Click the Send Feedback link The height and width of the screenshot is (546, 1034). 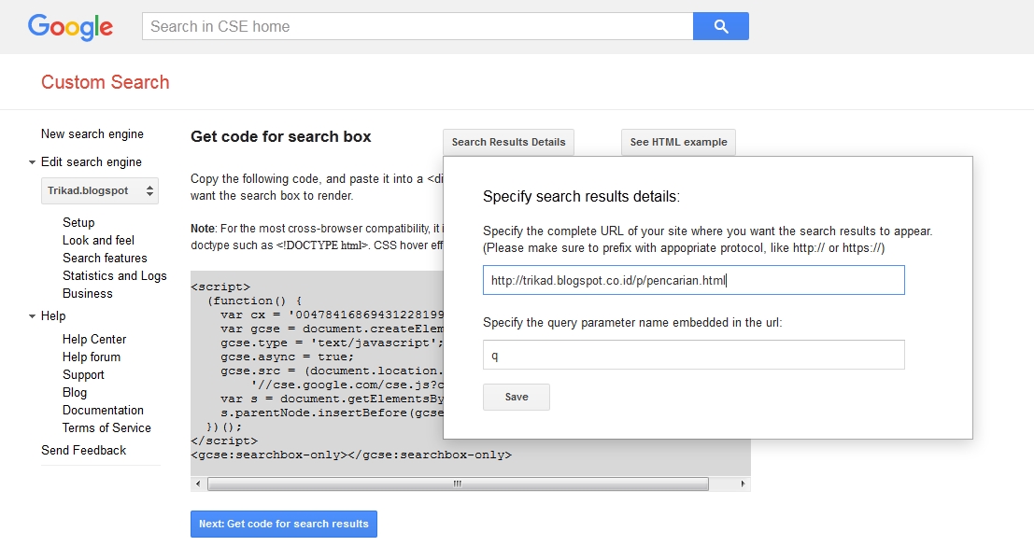pyautogui.click(x=83, y=450)
